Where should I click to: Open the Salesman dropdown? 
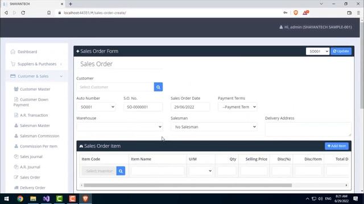[x=214, y=127]
